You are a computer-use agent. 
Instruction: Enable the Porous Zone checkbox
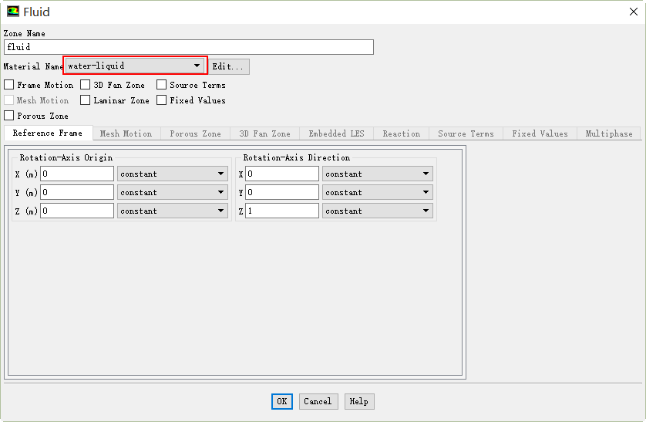click(x=9, y=116)
